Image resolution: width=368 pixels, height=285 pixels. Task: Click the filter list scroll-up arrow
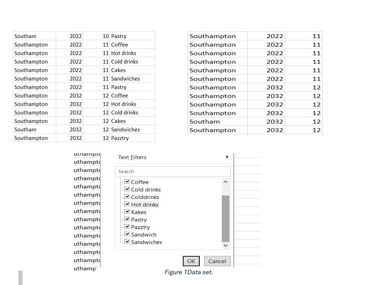point(226,181)
